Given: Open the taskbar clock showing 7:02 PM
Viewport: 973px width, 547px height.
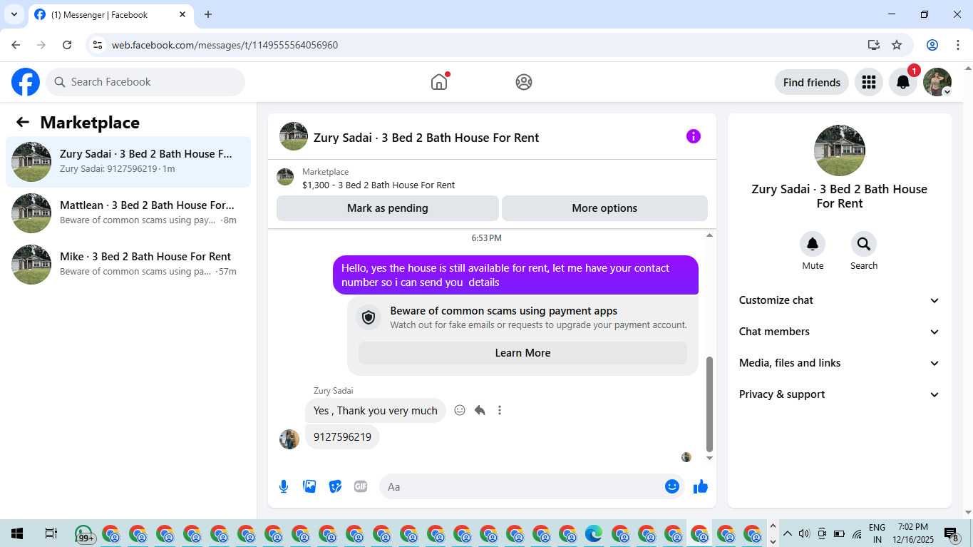Looking at the screenshot, I should pyautogui.click(x=913, y=533).
